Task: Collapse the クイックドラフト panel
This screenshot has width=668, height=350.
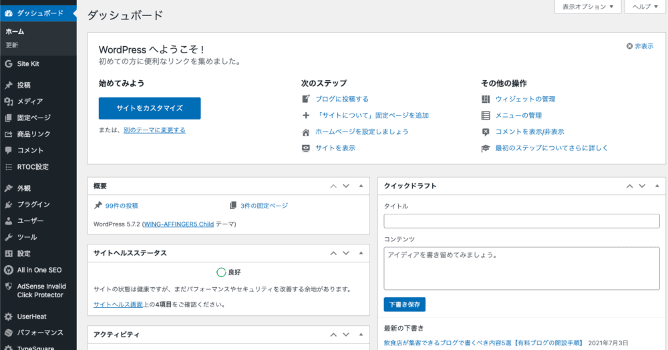Action: click(x=657, y=186)
